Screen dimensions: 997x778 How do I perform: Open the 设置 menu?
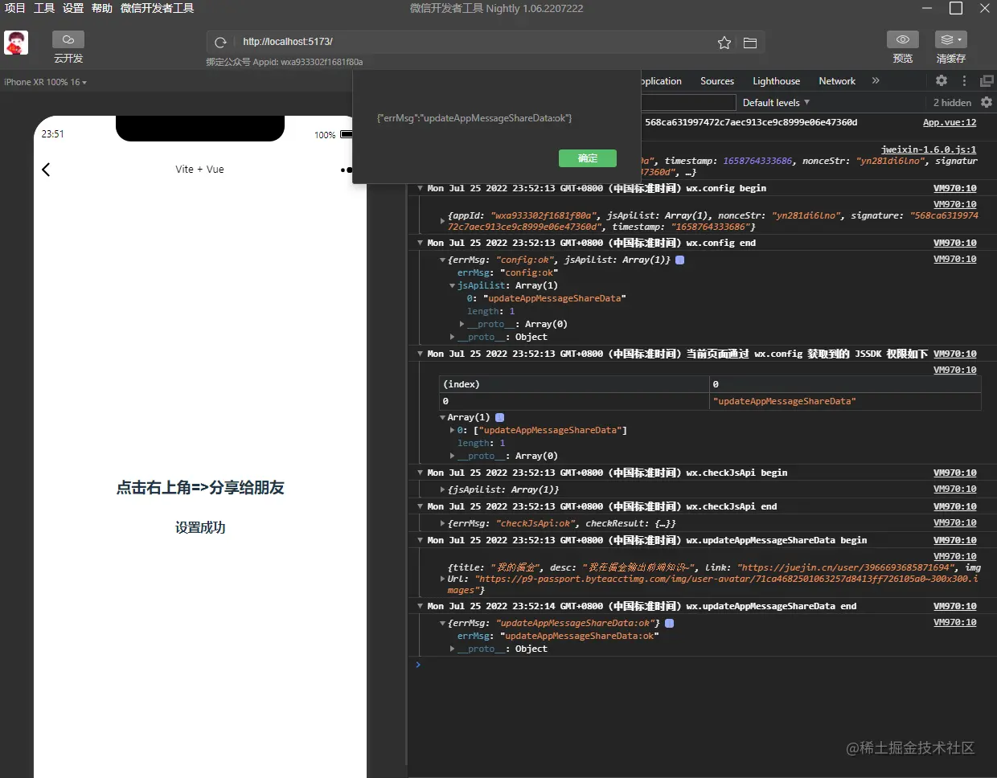click(x=73, y=8)
